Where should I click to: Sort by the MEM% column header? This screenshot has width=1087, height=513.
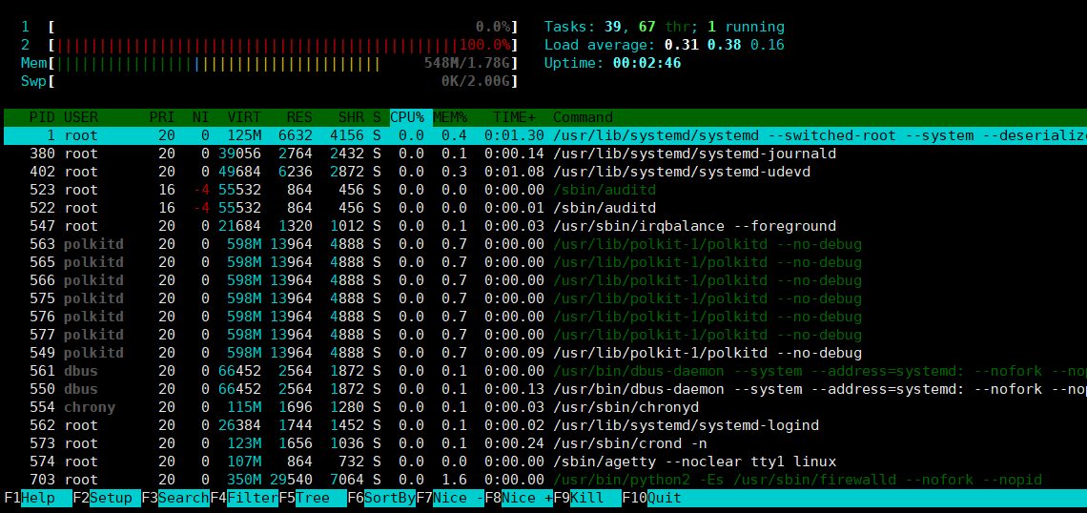(451, 117)
